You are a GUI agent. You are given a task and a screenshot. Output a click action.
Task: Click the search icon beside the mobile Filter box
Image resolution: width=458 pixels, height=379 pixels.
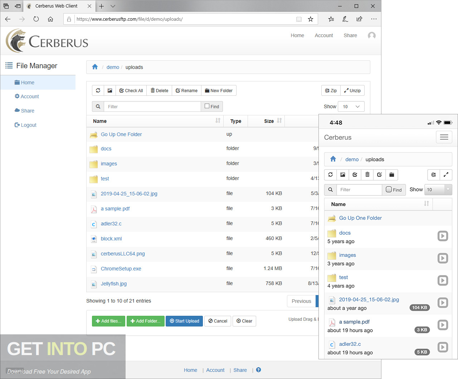331,190
